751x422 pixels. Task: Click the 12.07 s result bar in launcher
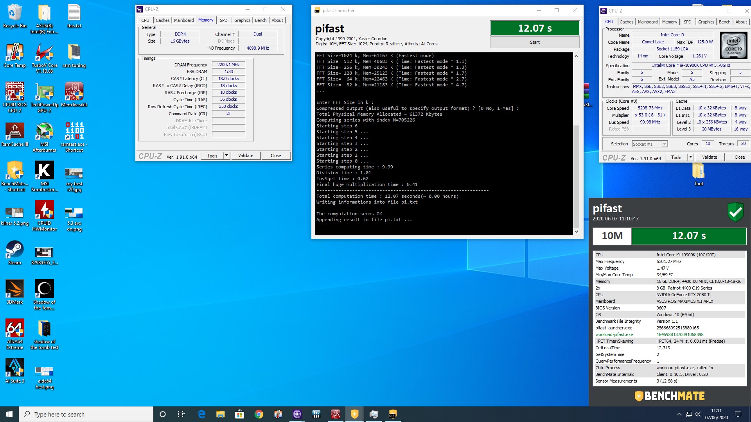coord(535,28)
